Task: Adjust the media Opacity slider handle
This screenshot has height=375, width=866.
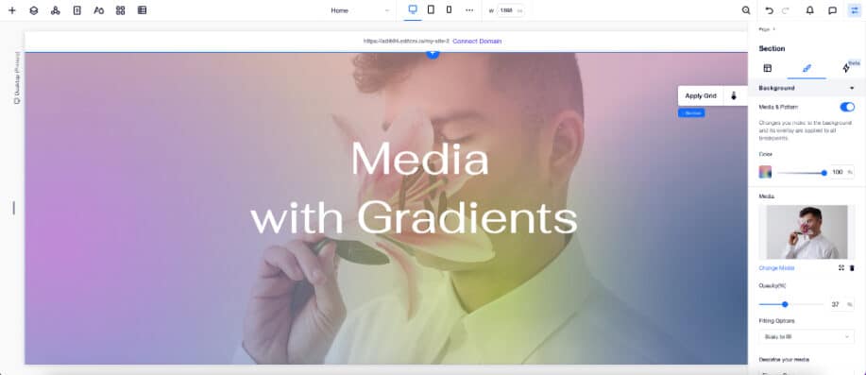Action: [x=785, y=304]
